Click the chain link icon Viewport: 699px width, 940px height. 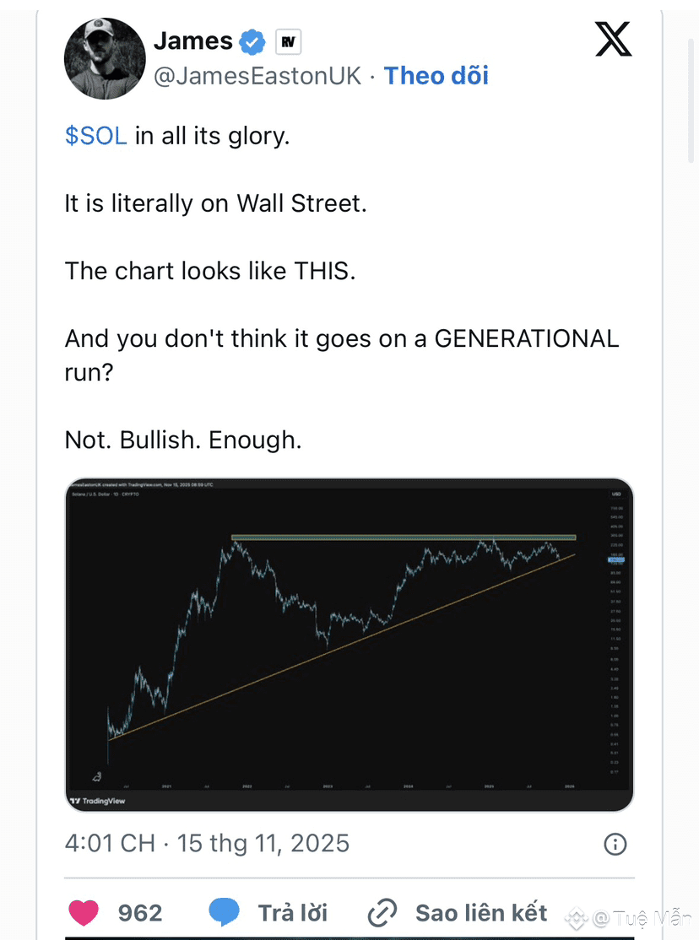pyautogui.click(x=382, y=912)
